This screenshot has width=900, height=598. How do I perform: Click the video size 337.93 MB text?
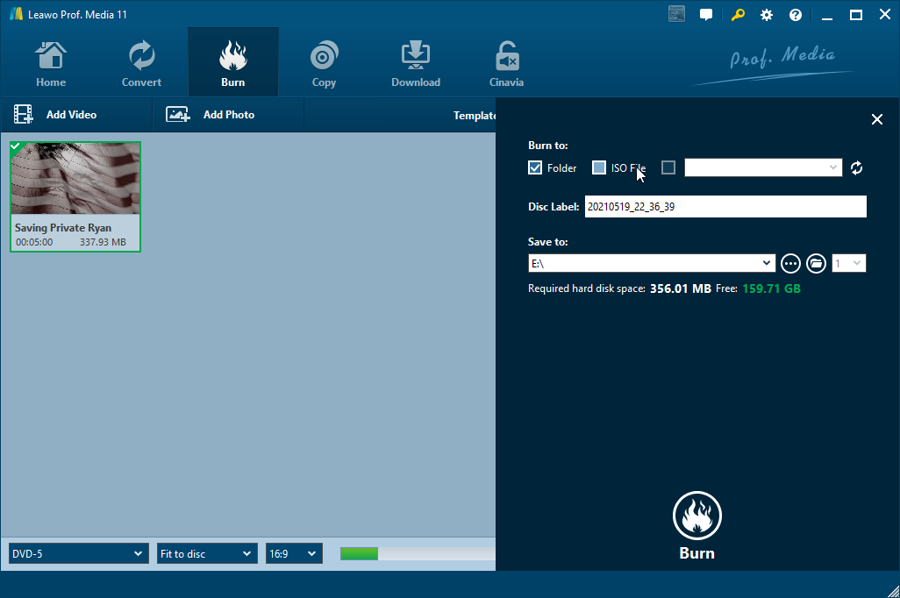point(103,242)
